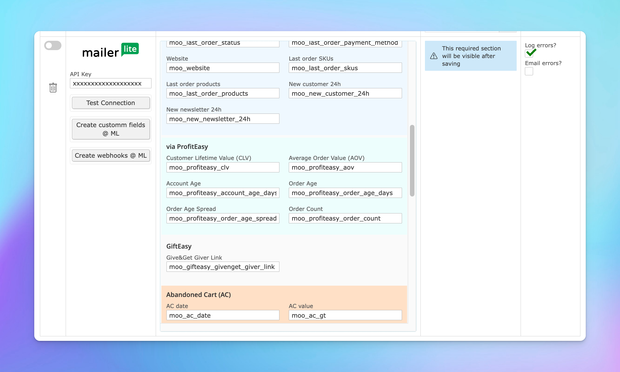Click the moo_ac_date input field
This screenshot has width=620, height=372.
click(222, 315)
